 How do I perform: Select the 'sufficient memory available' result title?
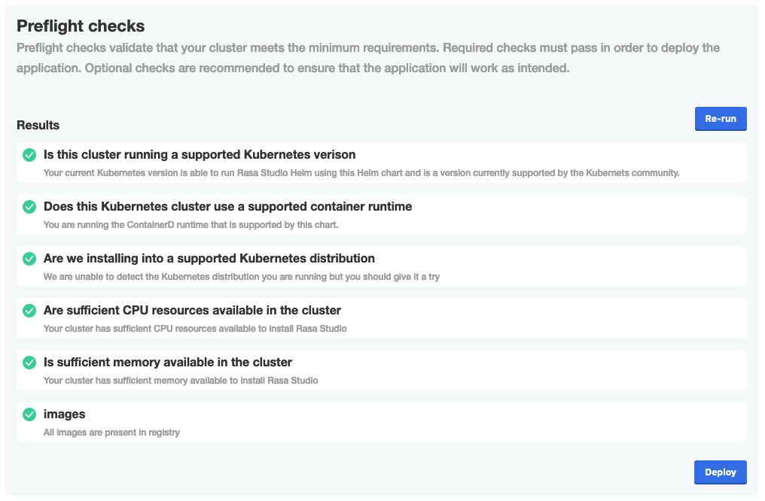[x=167, y=363]
